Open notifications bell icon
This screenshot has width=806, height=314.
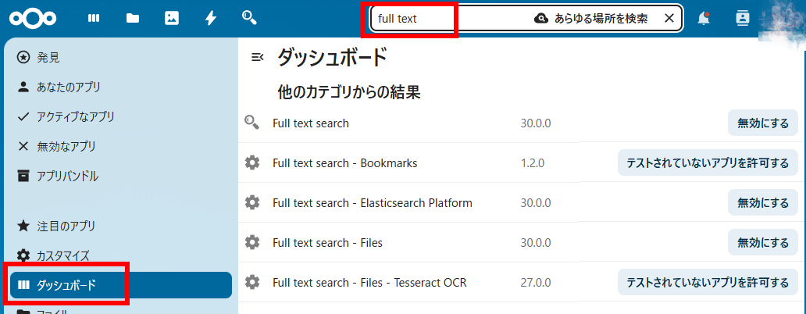[703, 19]
